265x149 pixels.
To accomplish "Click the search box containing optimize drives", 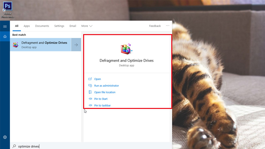I will coord(89,146).
